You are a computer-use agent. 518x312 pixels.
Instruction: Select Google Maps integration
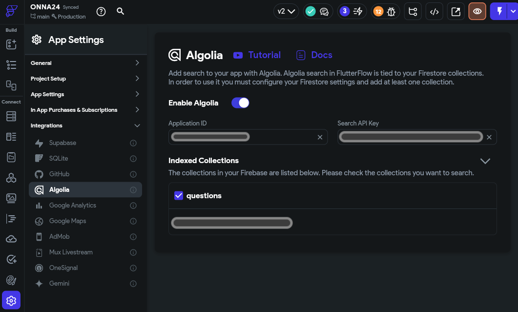point(85,221)
